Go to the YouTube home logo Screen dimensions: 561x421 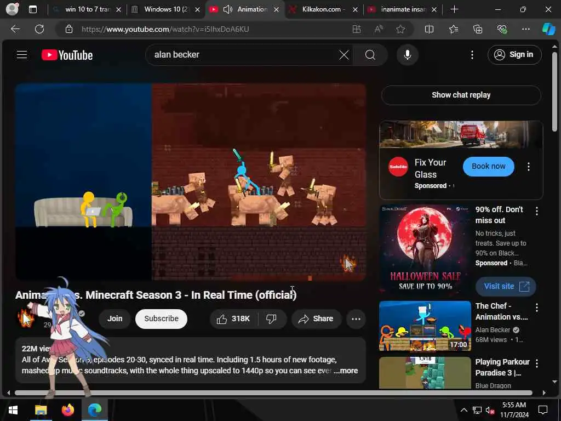(67, 55)
